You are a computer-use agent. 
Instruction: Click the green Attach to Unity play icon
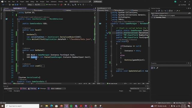pos(47,5)
